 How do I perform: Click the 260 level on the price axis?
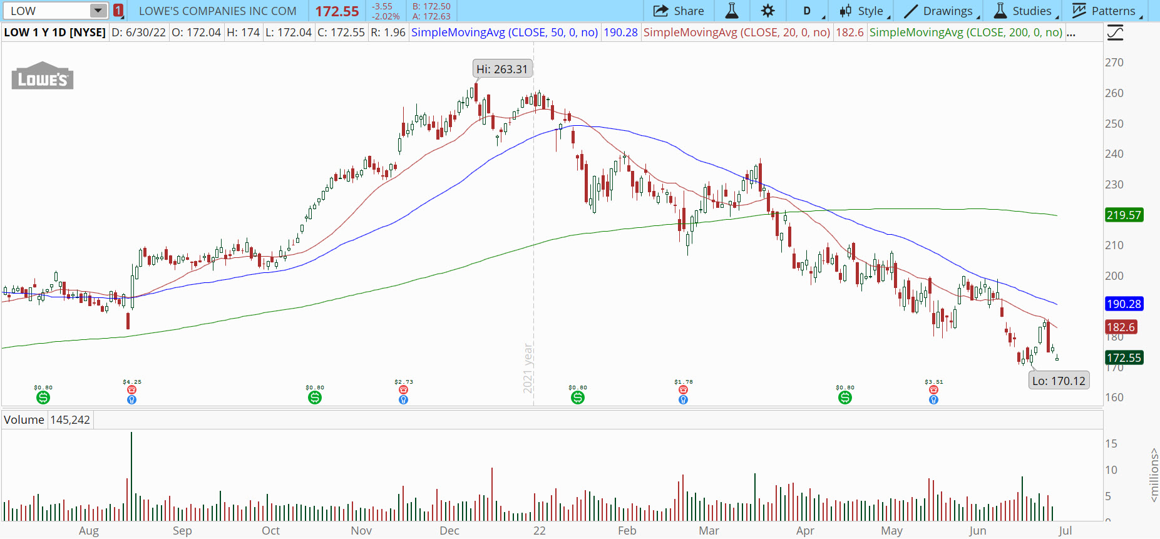[x=1114, y=93]
